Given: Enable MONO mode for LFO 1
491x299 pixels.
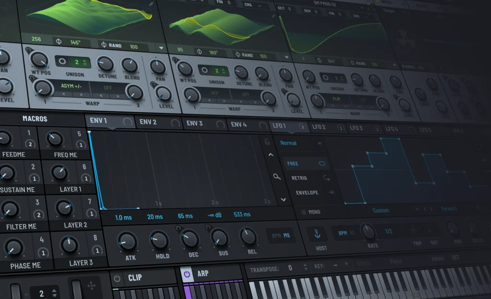Looking at the screenshot, I should 304,211.
